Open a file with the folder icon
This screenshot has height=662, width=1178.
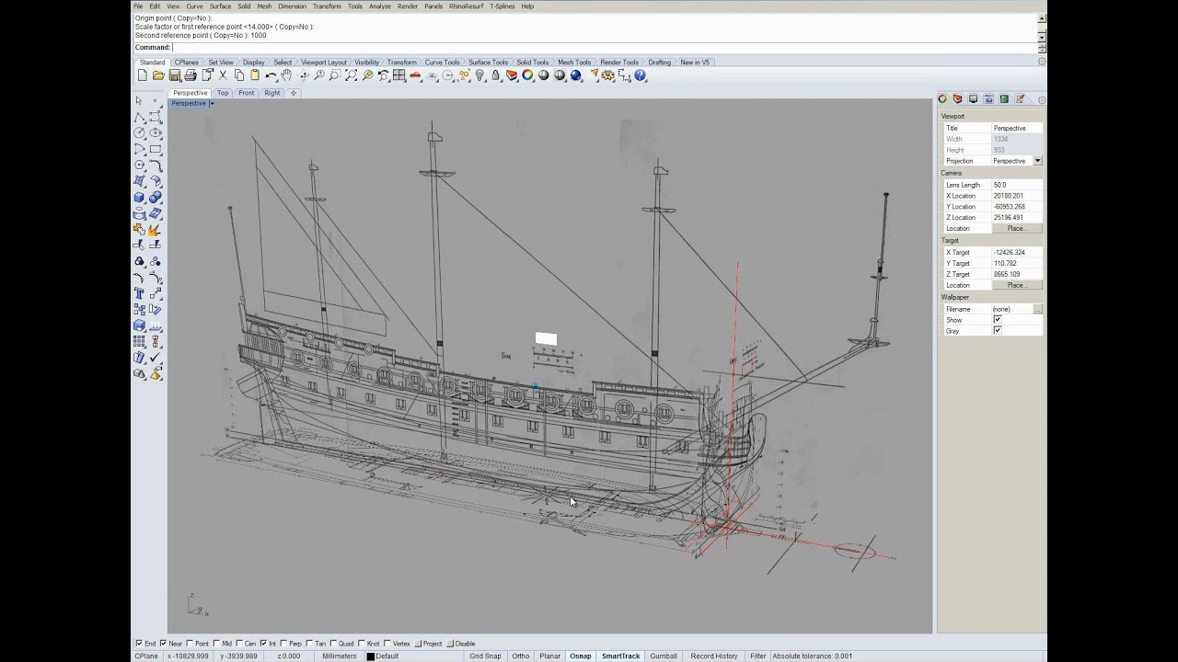[x=158, y=75]
